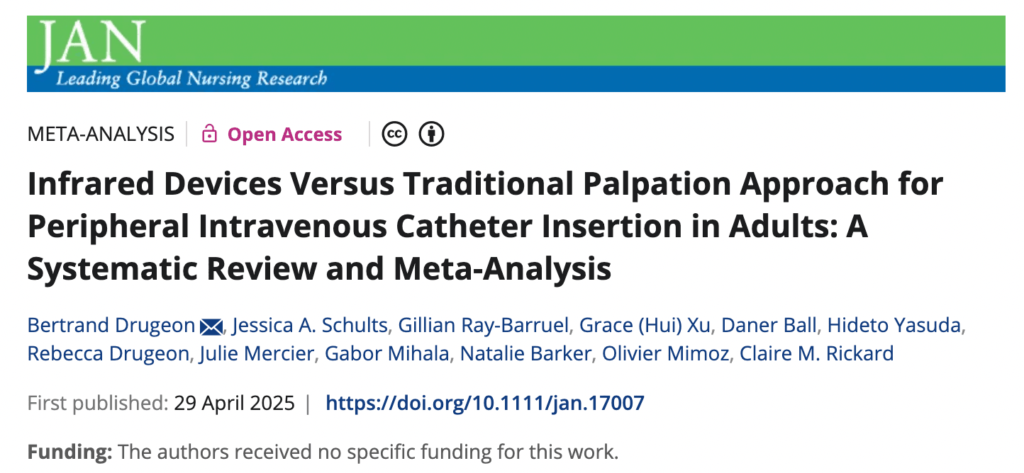
Task: Click the JAN journal logo
Action: click(92, 42)
